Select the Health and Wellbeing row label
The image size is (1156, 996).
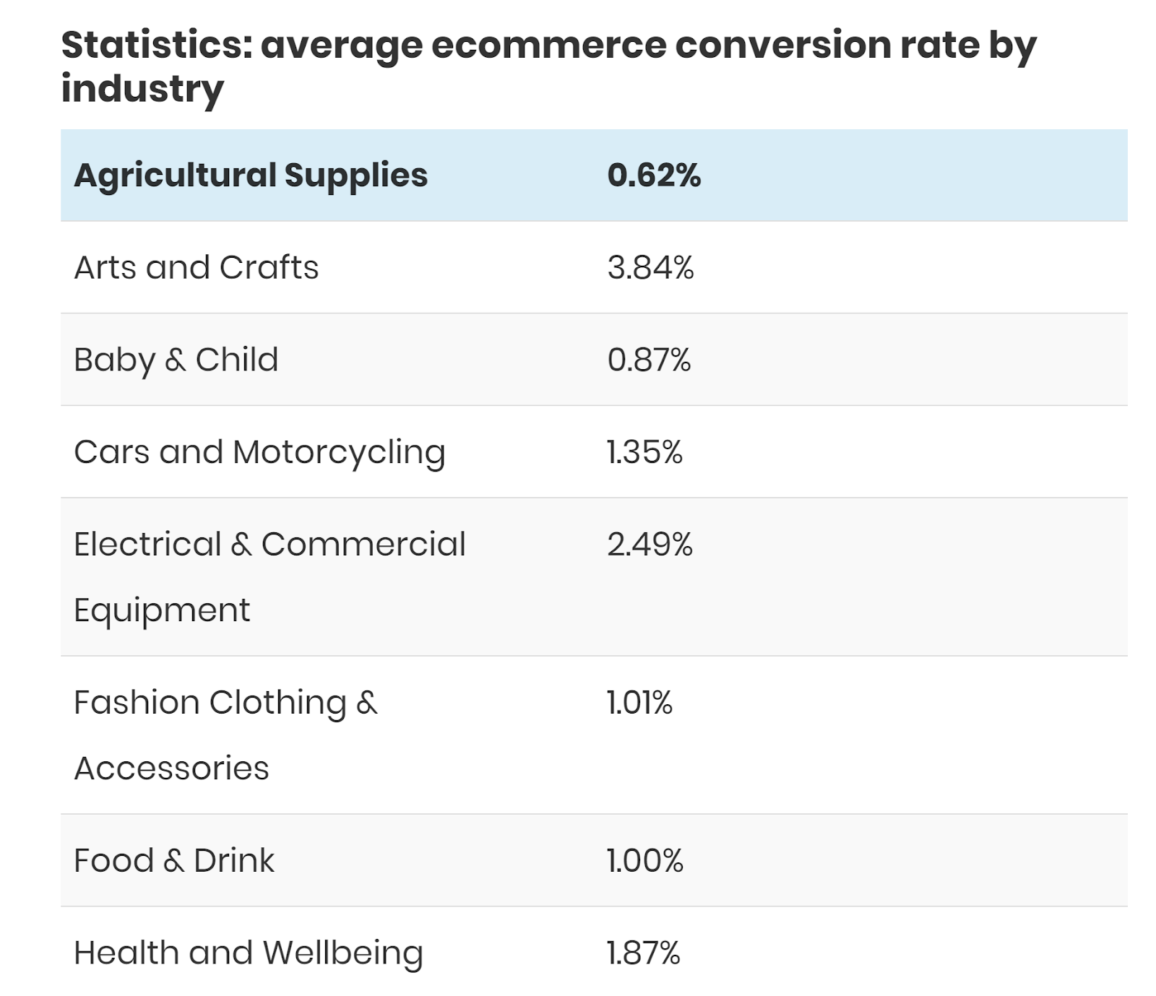point(248,953)
